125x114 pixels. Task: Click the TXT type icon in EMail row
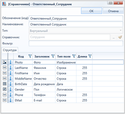4,100
